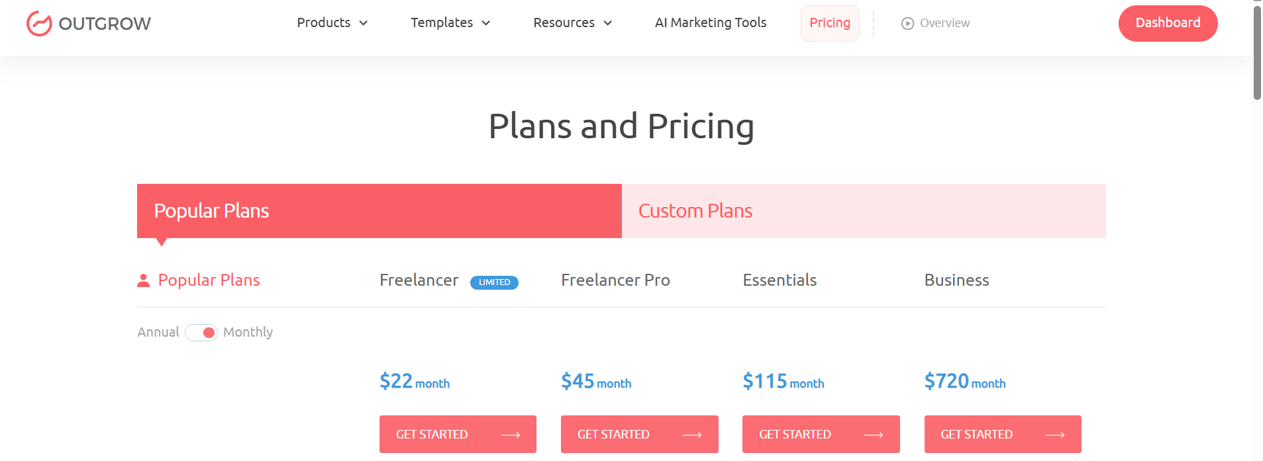Select Annual billing label

(x=158, y=333)
